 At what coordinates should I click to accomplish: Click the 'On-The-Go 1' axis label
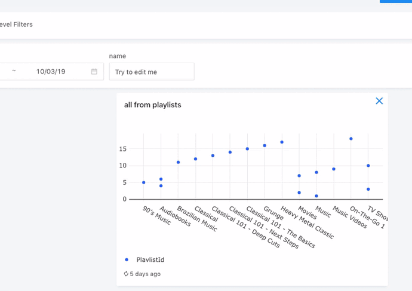click(367, 217)
